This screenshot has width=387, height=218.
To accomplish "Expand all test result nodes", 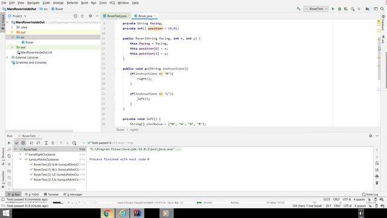I will [x=46, y=143].
